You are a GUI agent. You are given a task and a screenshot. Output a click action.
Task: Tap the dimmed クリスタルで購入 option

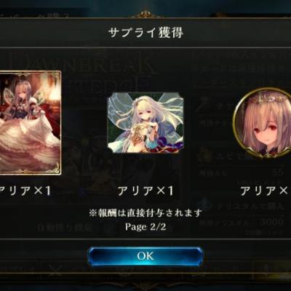[x=250, y=207]
